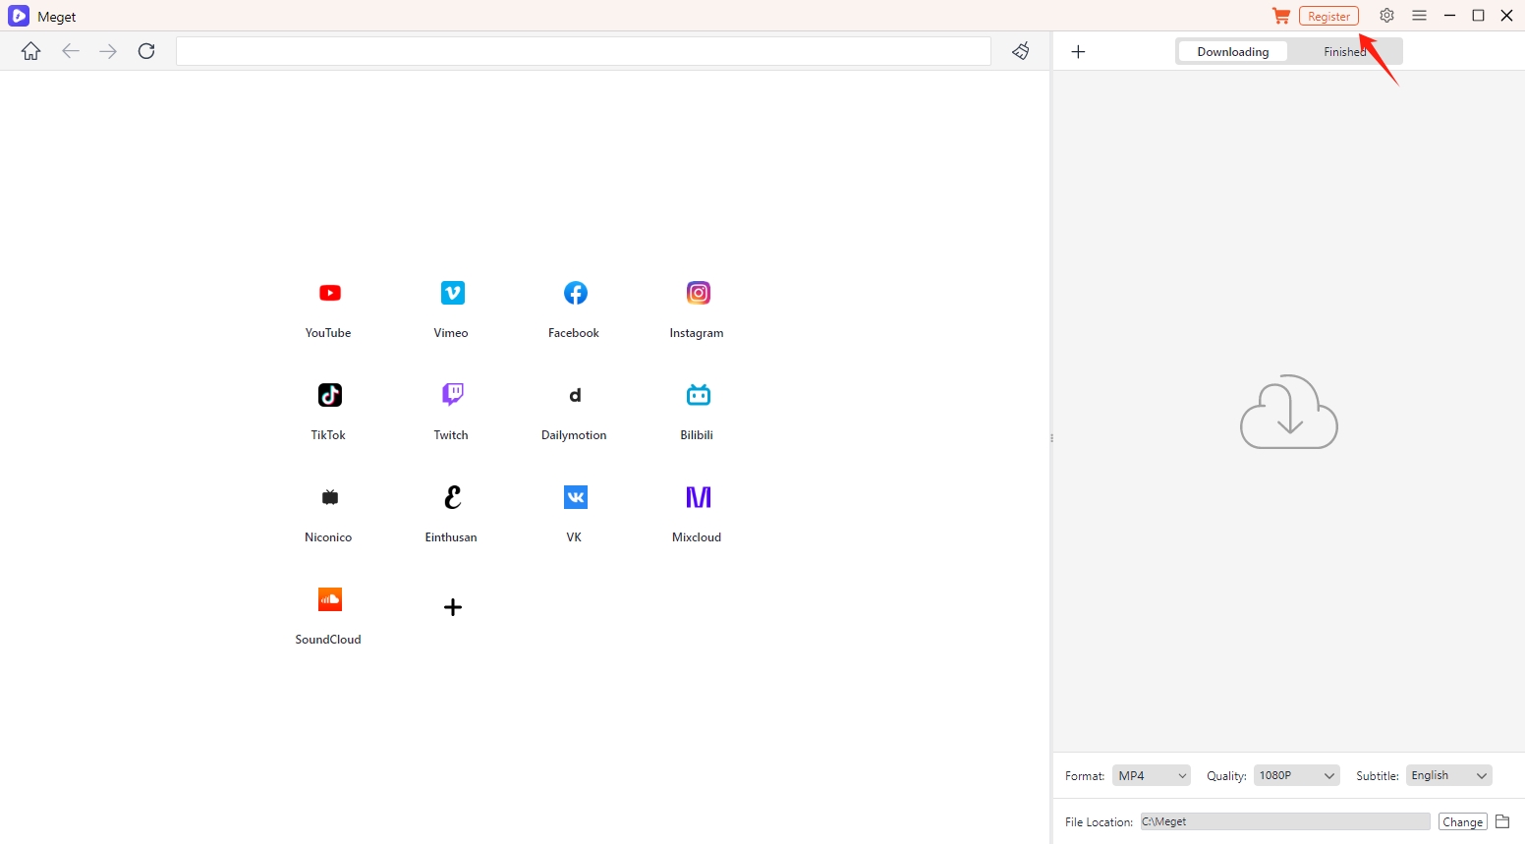Add a new download with plus icon

point(1078,52)
